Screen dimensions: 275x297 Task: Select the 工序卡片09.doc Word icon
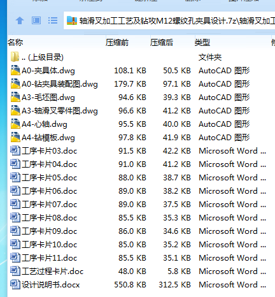coord(15,231)
